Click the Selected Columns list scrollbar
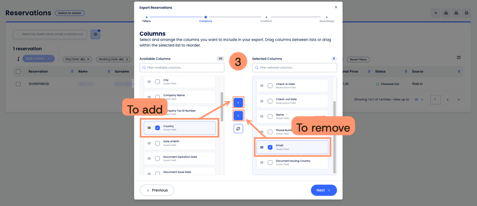This screenshot has height=206, width=477. pyautogui.click(x=335, y=137)
